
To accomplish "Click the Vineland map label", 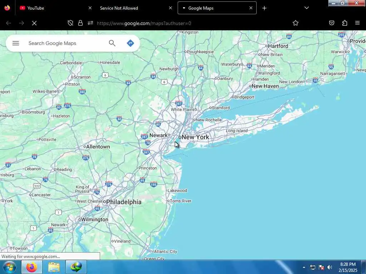I will pos(122,242).
